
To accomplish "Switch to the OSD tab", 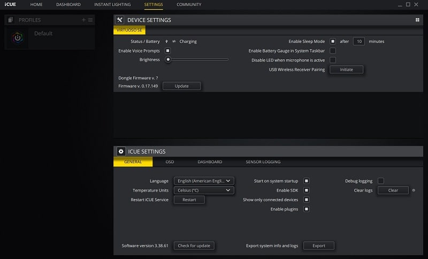I will [x=170, y=162].
